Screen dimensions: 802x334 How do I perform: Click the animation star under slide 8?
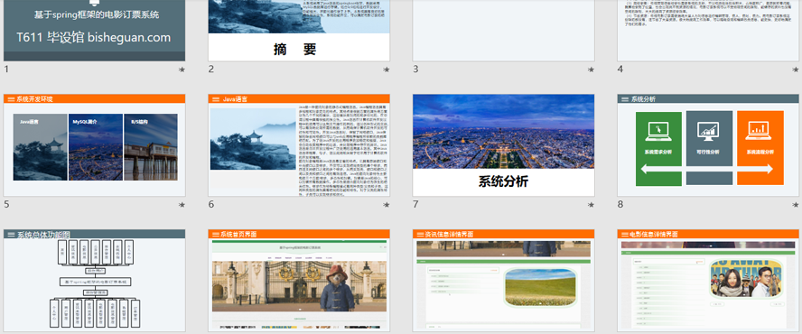pos(796,205)
